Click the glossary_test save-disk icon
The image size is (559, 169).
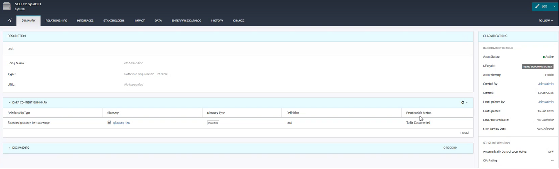109,123
